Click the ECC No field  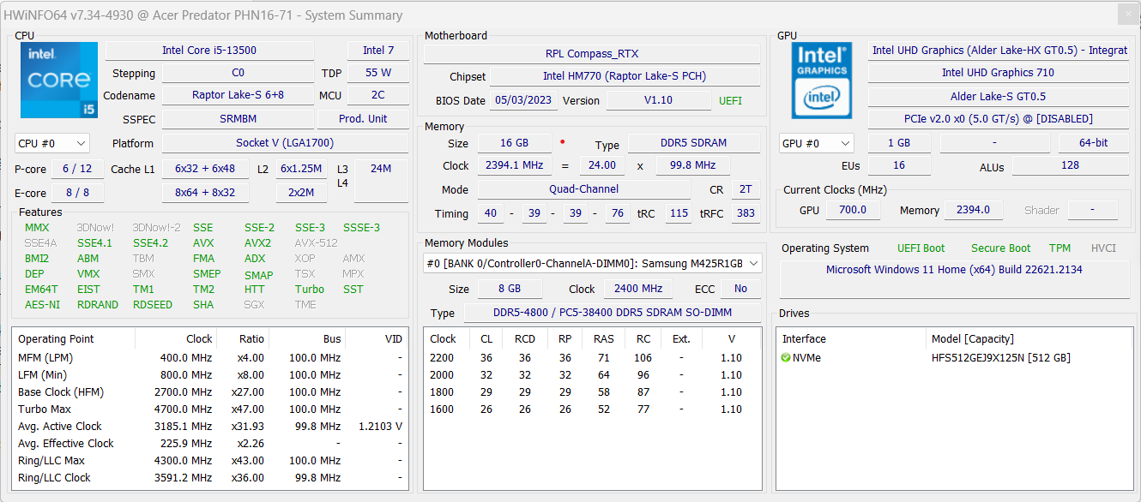(x=740, y=289)
